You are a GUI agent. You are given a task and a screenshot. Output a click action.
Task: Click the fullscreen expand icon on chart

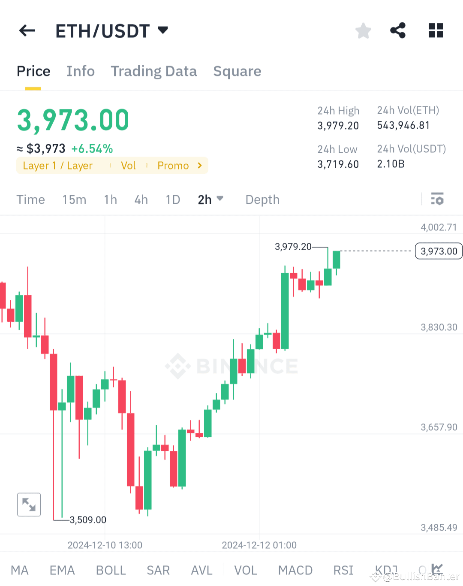pyautogui.click(x=28, y=504)
